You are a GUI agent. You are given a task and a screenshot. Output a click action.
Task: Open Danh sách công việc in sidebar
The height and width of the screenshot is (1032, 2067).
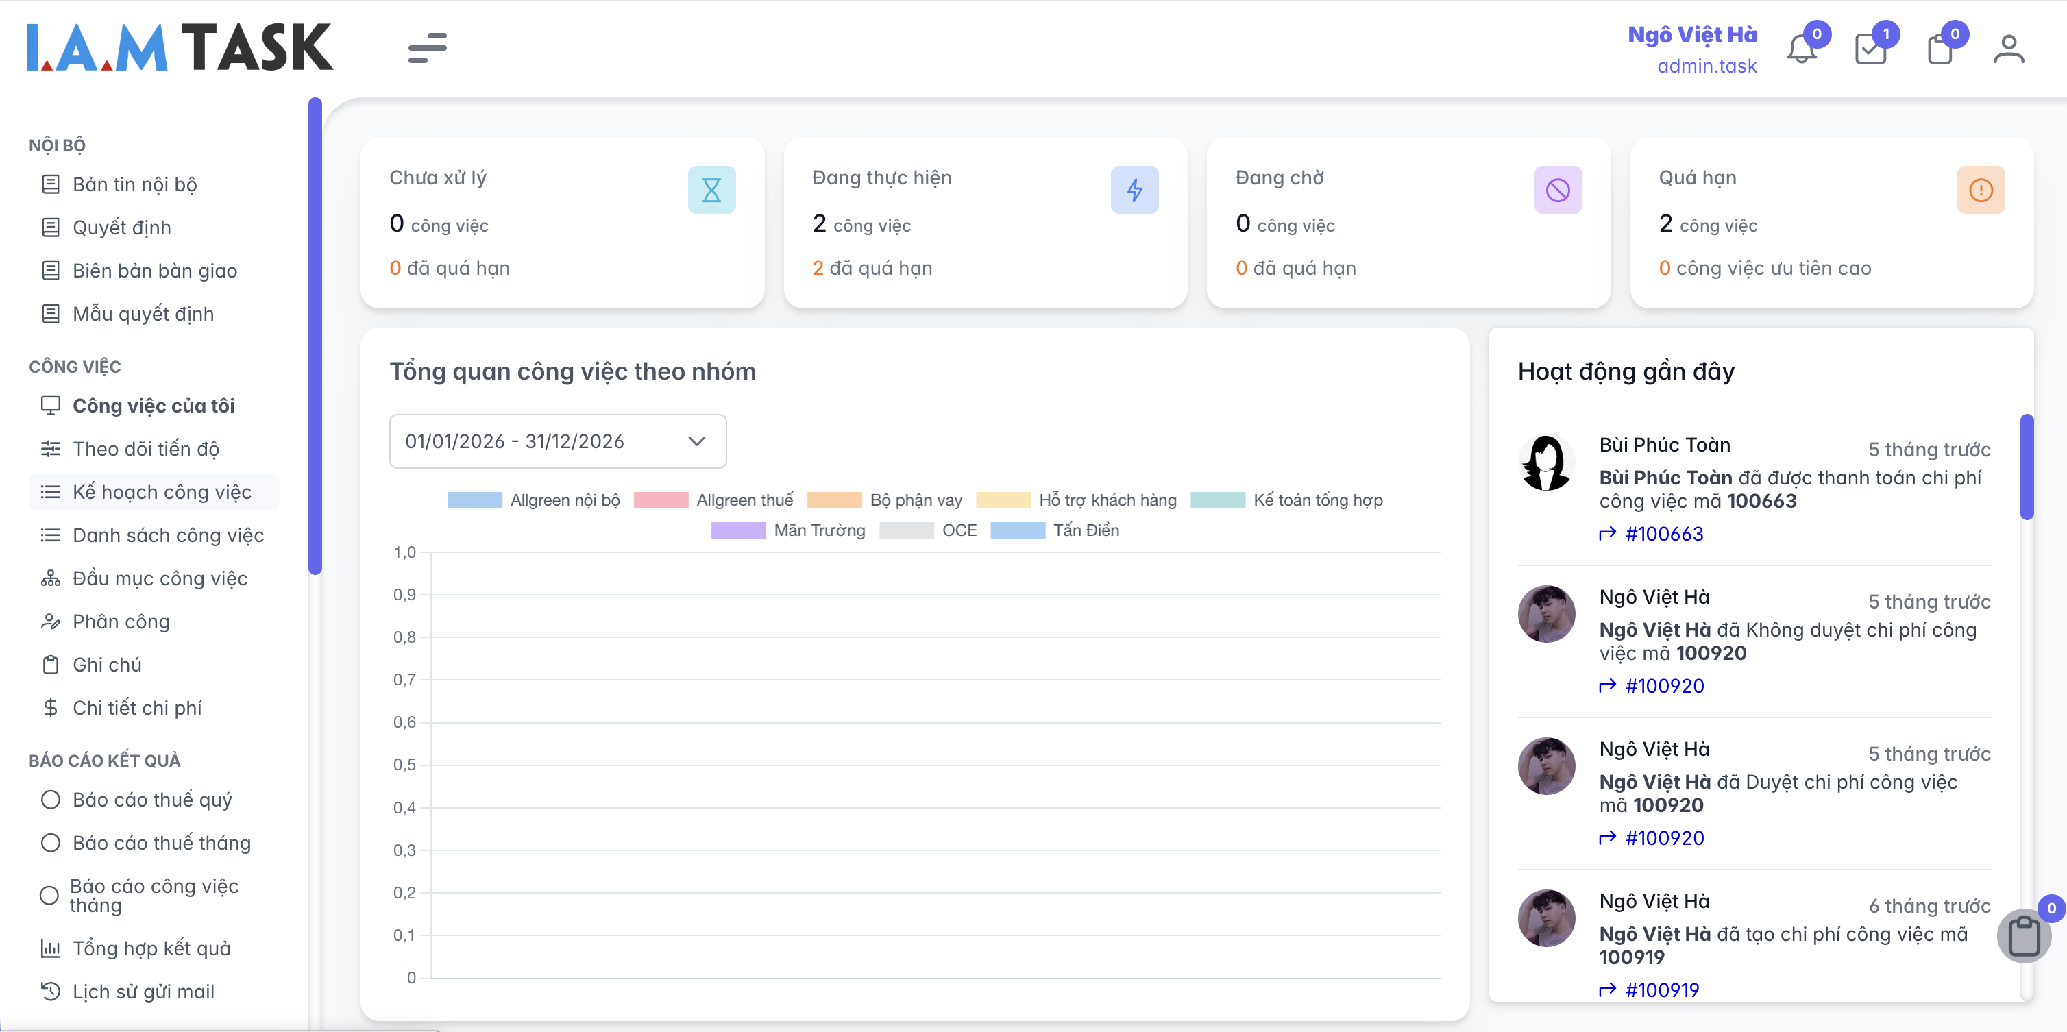point(168,535)
